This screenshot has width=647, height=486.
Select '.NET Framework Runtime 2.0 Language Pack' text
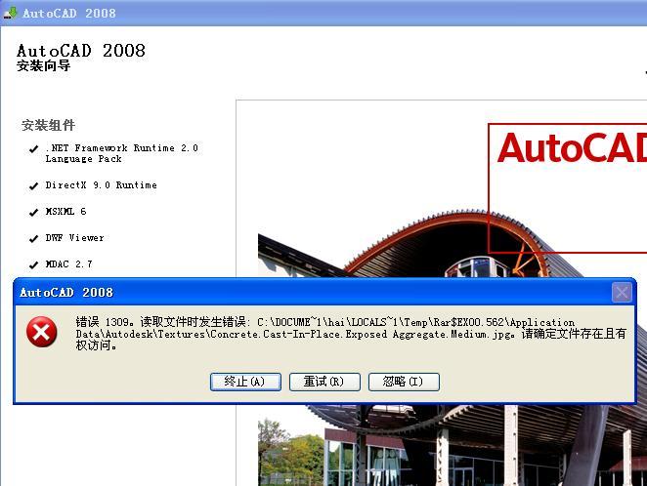[x=122, y=153]
